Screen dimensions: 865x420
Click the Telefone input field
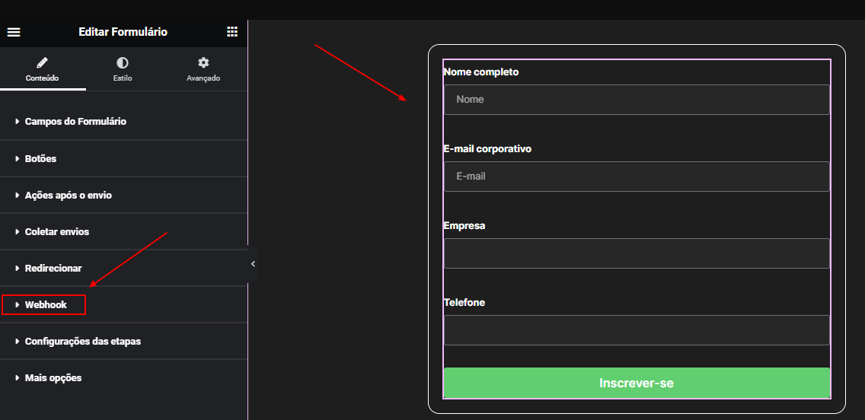(x=637, y=330)
